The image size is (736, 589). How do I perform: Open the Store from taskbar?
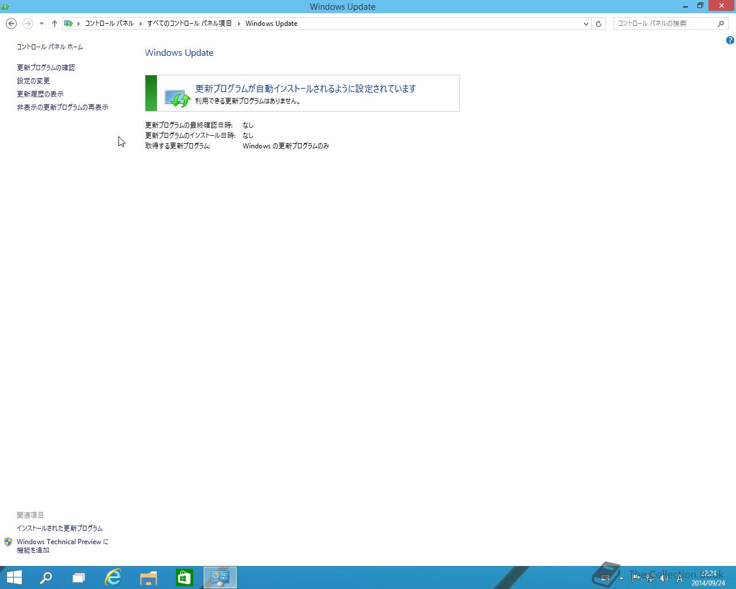(185, 577)
